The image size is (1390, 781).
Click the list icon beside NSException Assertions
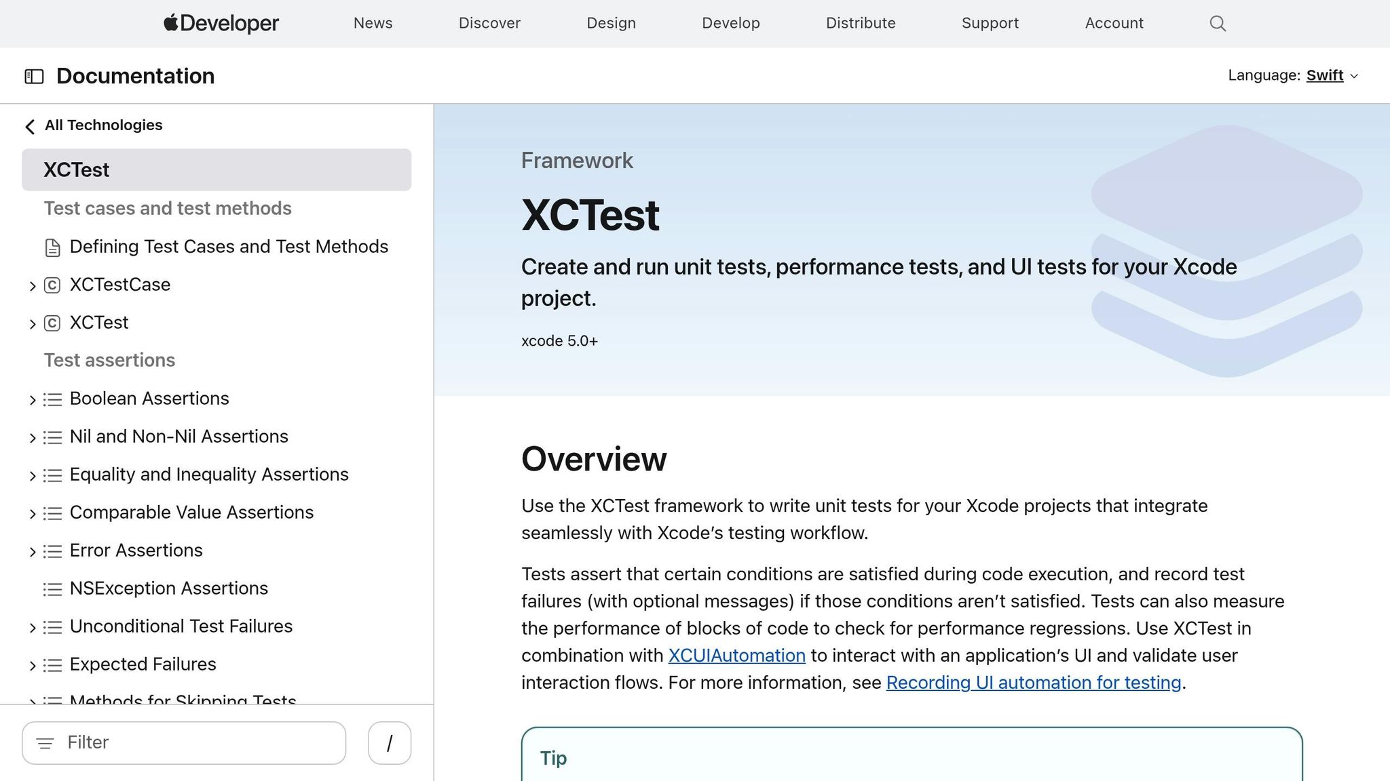52,589
